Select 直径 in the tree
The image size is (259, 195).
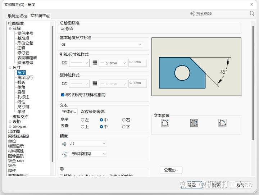pyautogui.click(x=21, y=92)
